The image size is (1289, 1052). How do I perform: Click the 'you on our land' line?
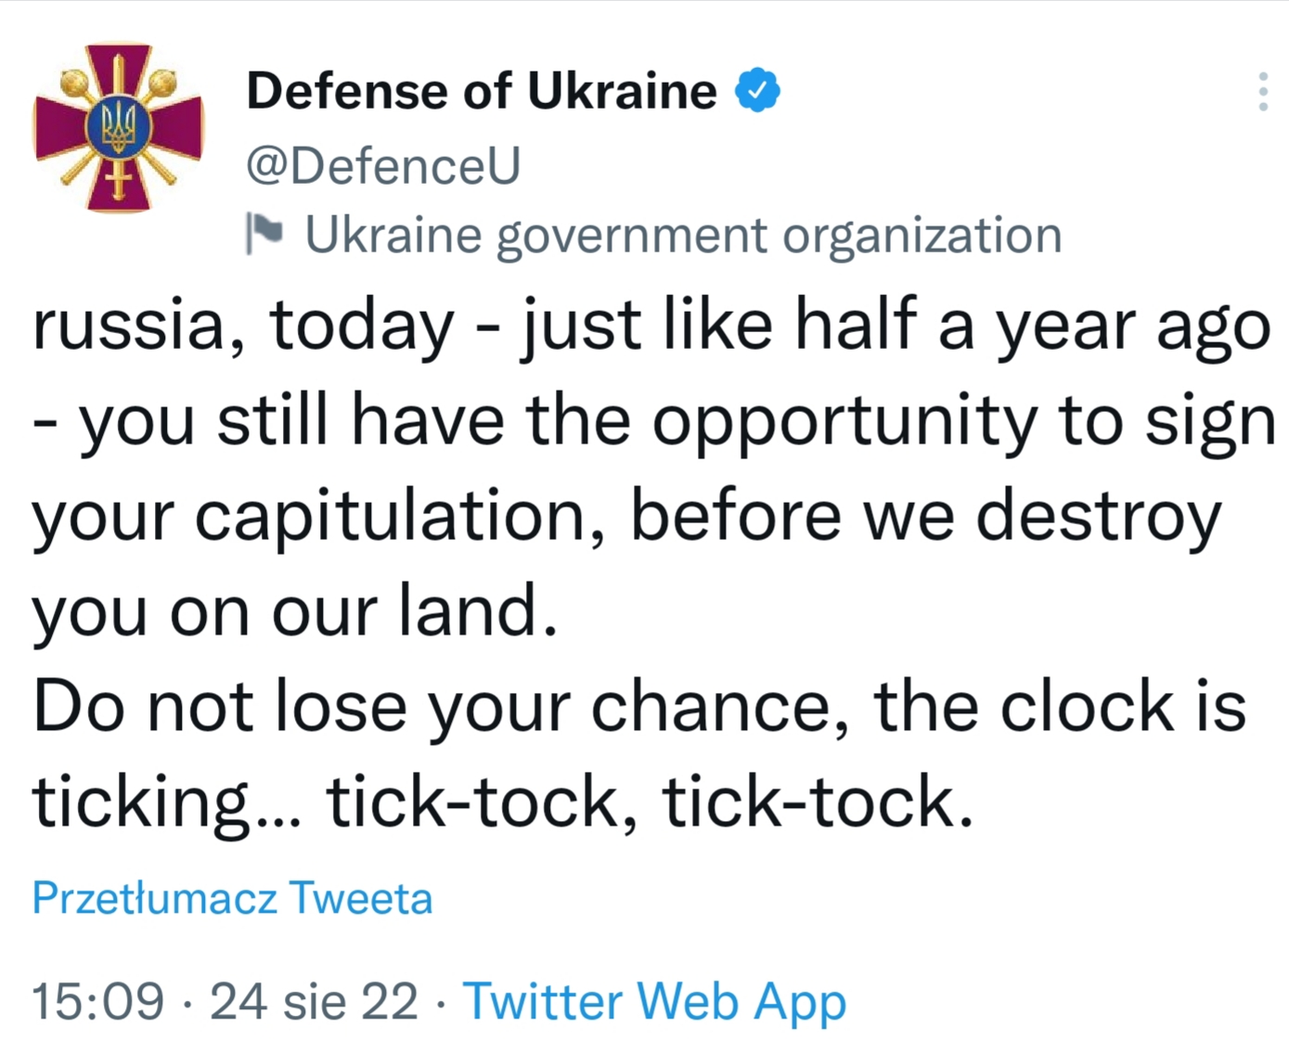coord(295,612)
